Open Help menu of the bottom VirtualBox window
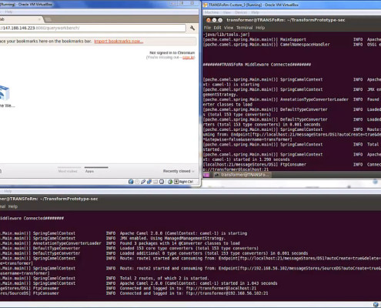 [x=8, y=191]
